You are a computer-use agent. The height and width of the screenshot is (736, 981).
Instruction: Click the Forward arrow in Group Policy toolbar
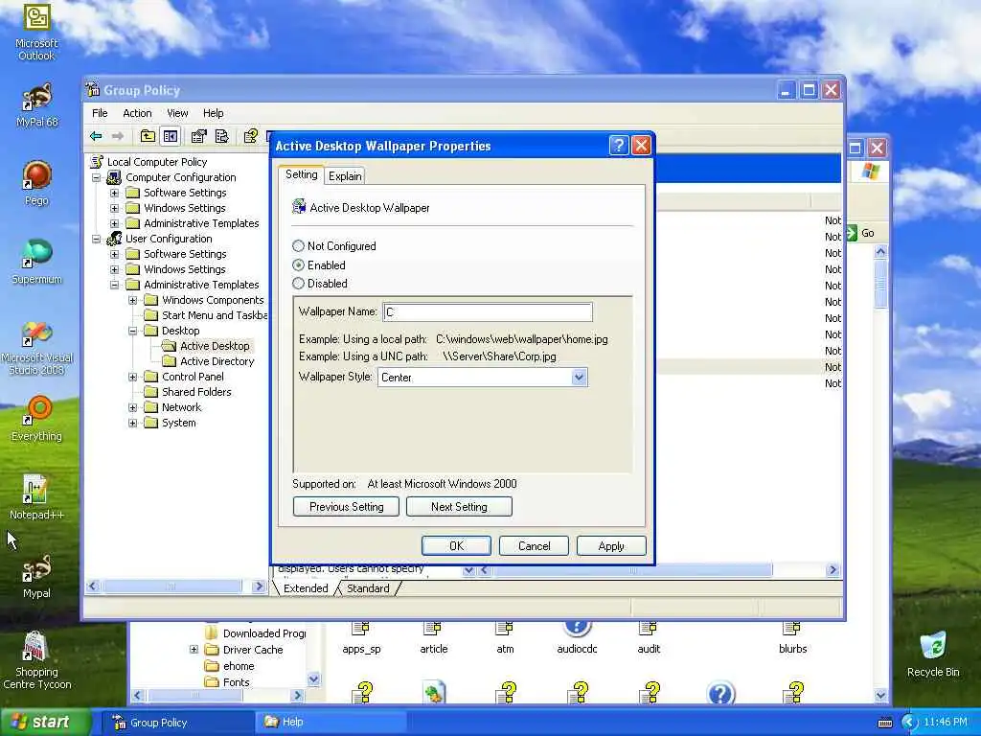pos(117,136)
